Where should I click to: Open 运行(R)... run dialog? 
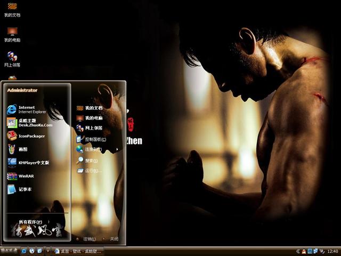tap(89, 171)
